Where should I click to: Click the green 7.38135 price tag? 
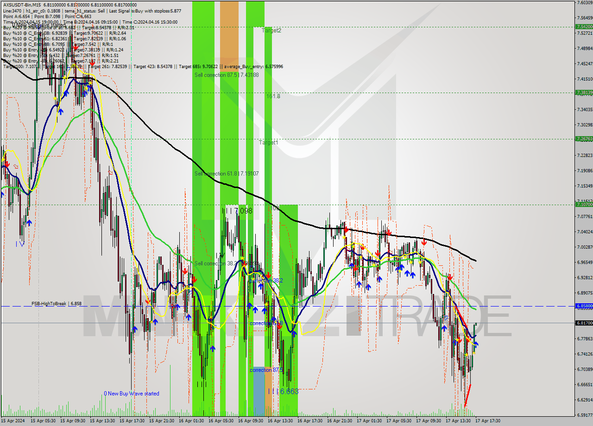(584, 93)
